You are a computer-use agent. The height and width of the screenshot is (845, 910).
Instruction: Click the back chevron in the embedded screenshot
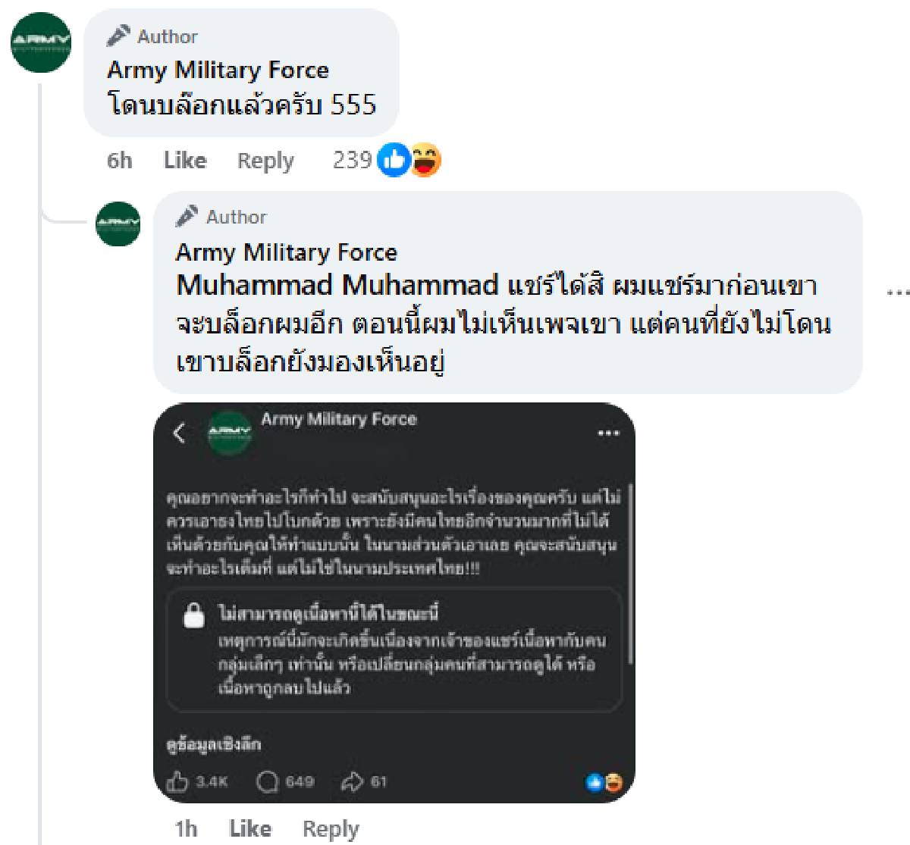[180, 433]
